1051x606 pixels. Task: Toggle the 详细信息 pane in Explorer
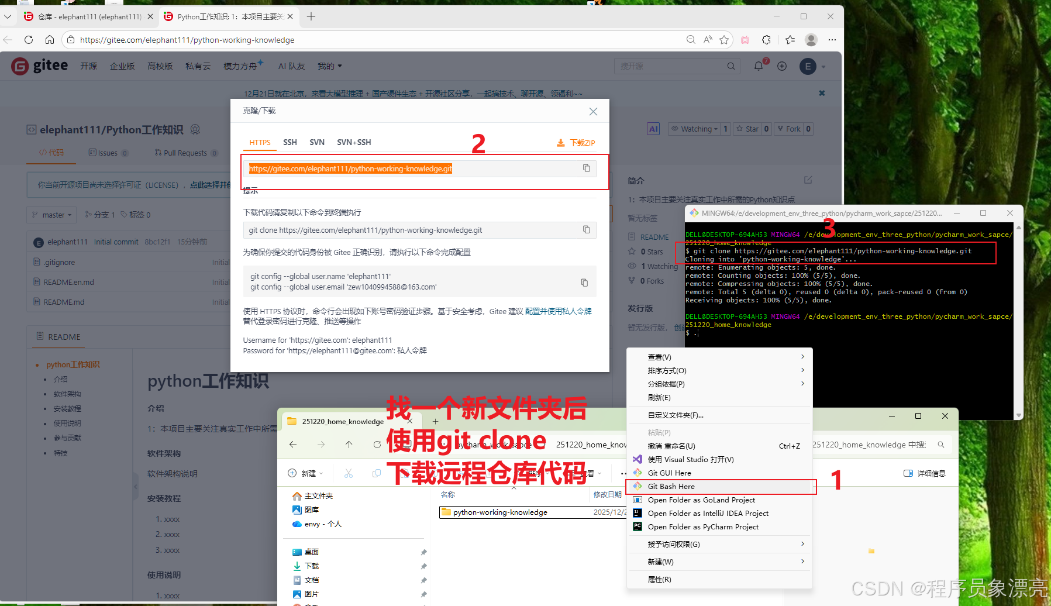[x=924, y=473]
